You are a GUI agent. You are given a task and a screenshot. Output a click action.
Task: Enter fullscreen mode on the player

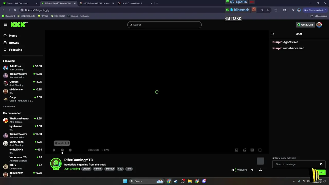260,150
